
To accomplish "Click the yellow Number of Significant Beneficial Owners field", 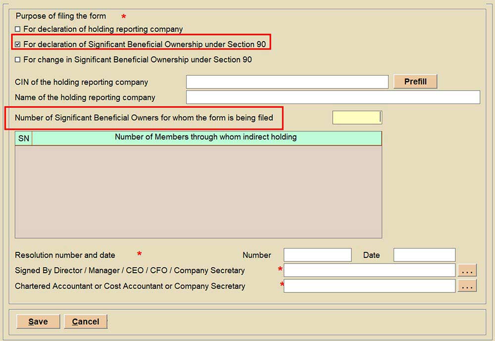I will (x=356, y=118).
